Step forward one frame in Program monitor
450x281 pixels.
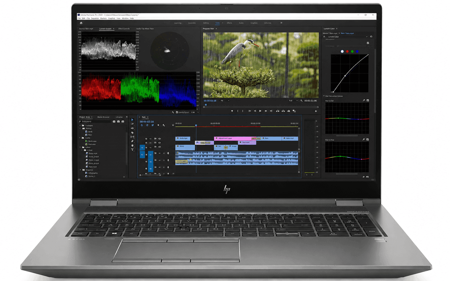pyautogui.click(x=266, y=111)
